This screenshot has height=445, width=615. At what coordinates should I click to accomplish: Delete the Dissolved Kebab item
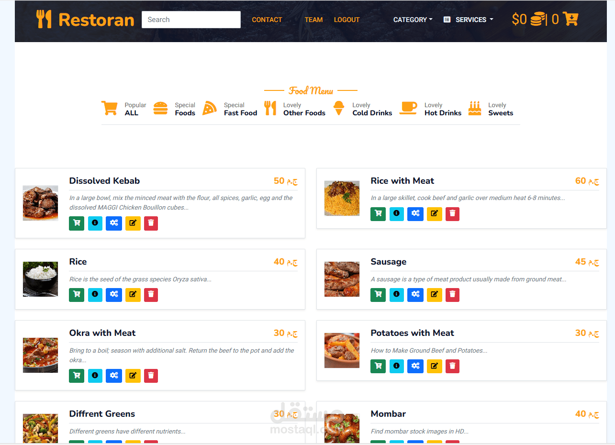coord(151,223)
